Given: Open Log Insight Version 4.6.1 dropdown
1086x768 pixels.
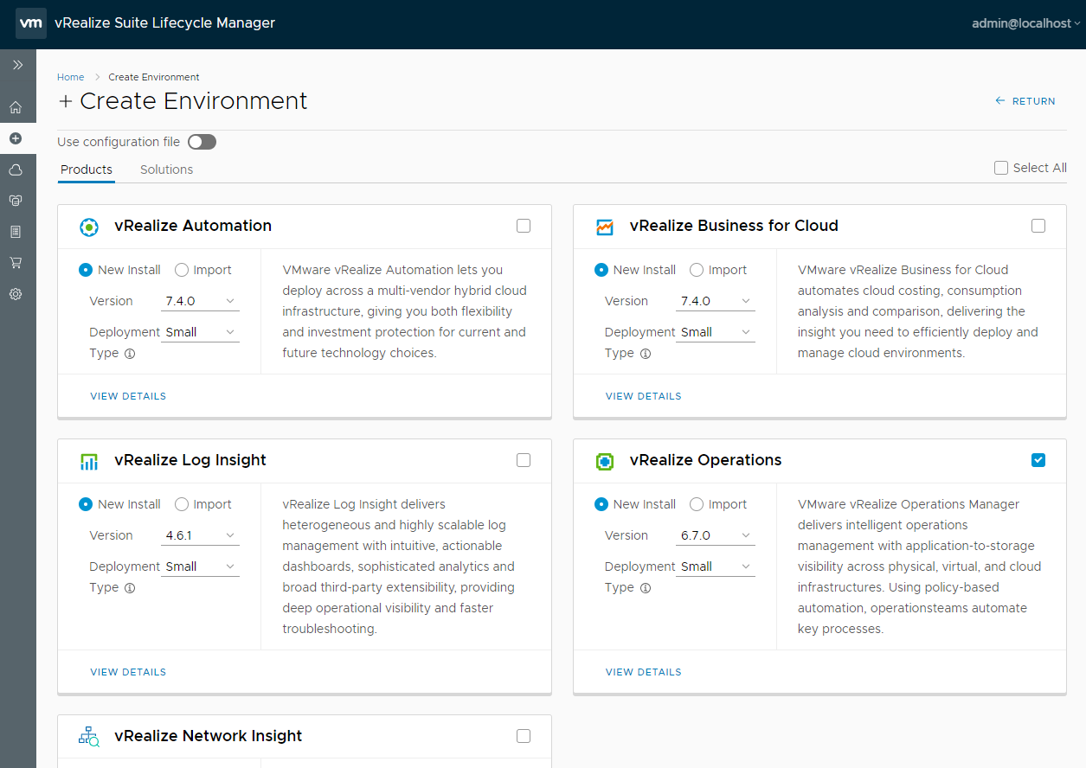Looking at the screenshot, I should (x=200, y=535).
